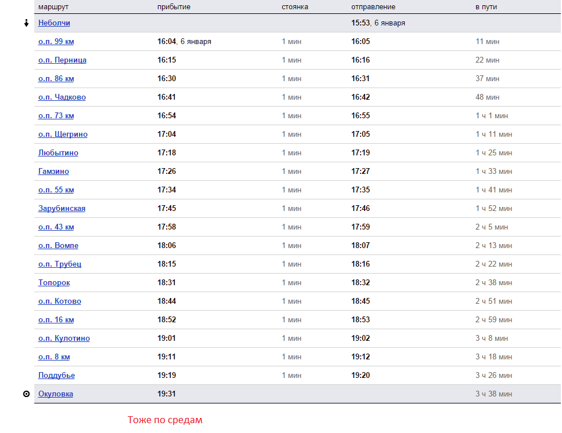Select the о.п. Котово stop link

pyautogui.click(x=60, y=301)
